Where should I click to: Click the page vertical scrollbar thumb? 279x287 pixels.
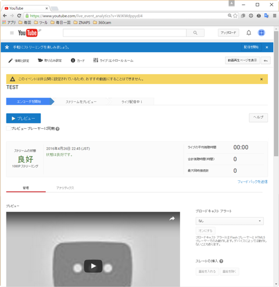tap(276, 93)
